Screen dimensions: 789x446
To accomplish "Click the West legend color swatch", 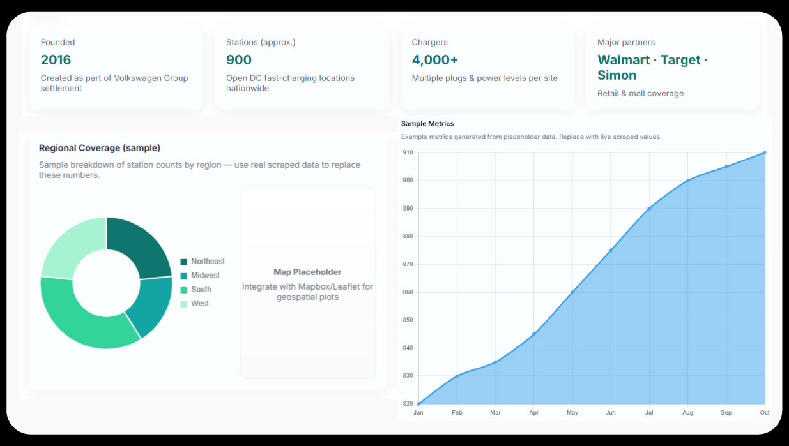I will (184, 304).
